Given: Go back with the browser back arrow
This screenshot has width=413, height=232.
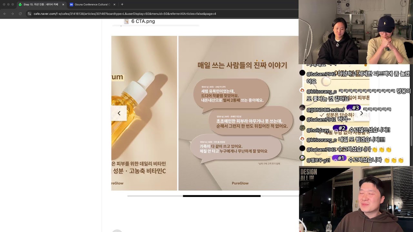Looking at the screenshot, I should tap(5, 14).
